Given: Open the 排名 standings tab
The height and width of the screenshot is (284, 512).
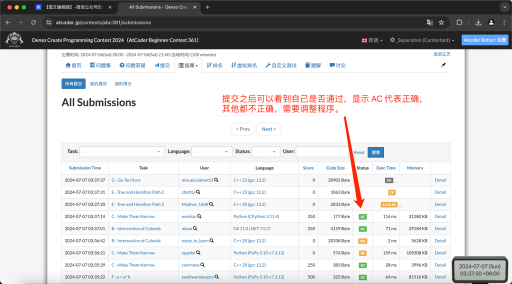Looking at the screenshot, I should click(x=214, y=65).
